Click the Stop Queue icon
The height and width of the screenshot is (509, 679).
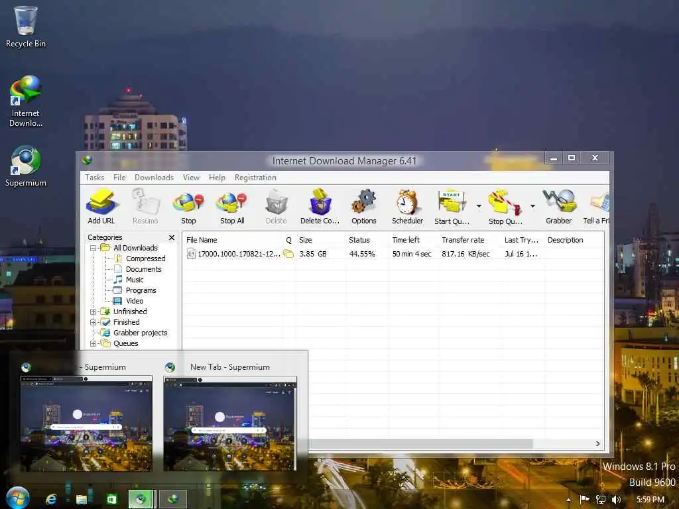pos(505,207)
